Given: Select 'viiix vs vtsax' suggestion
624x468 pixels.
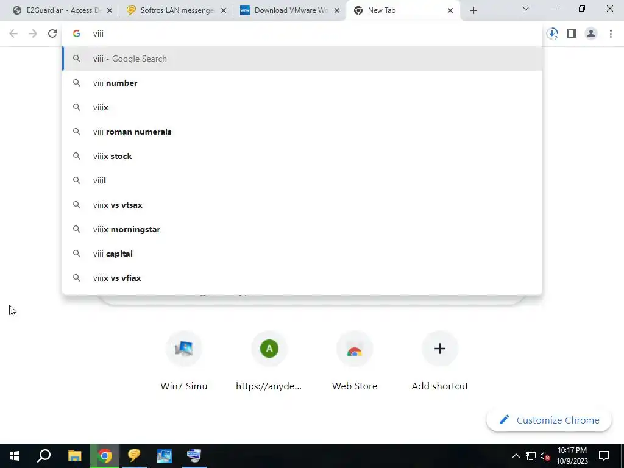Looking at the screenshot, I should [302, 205].
